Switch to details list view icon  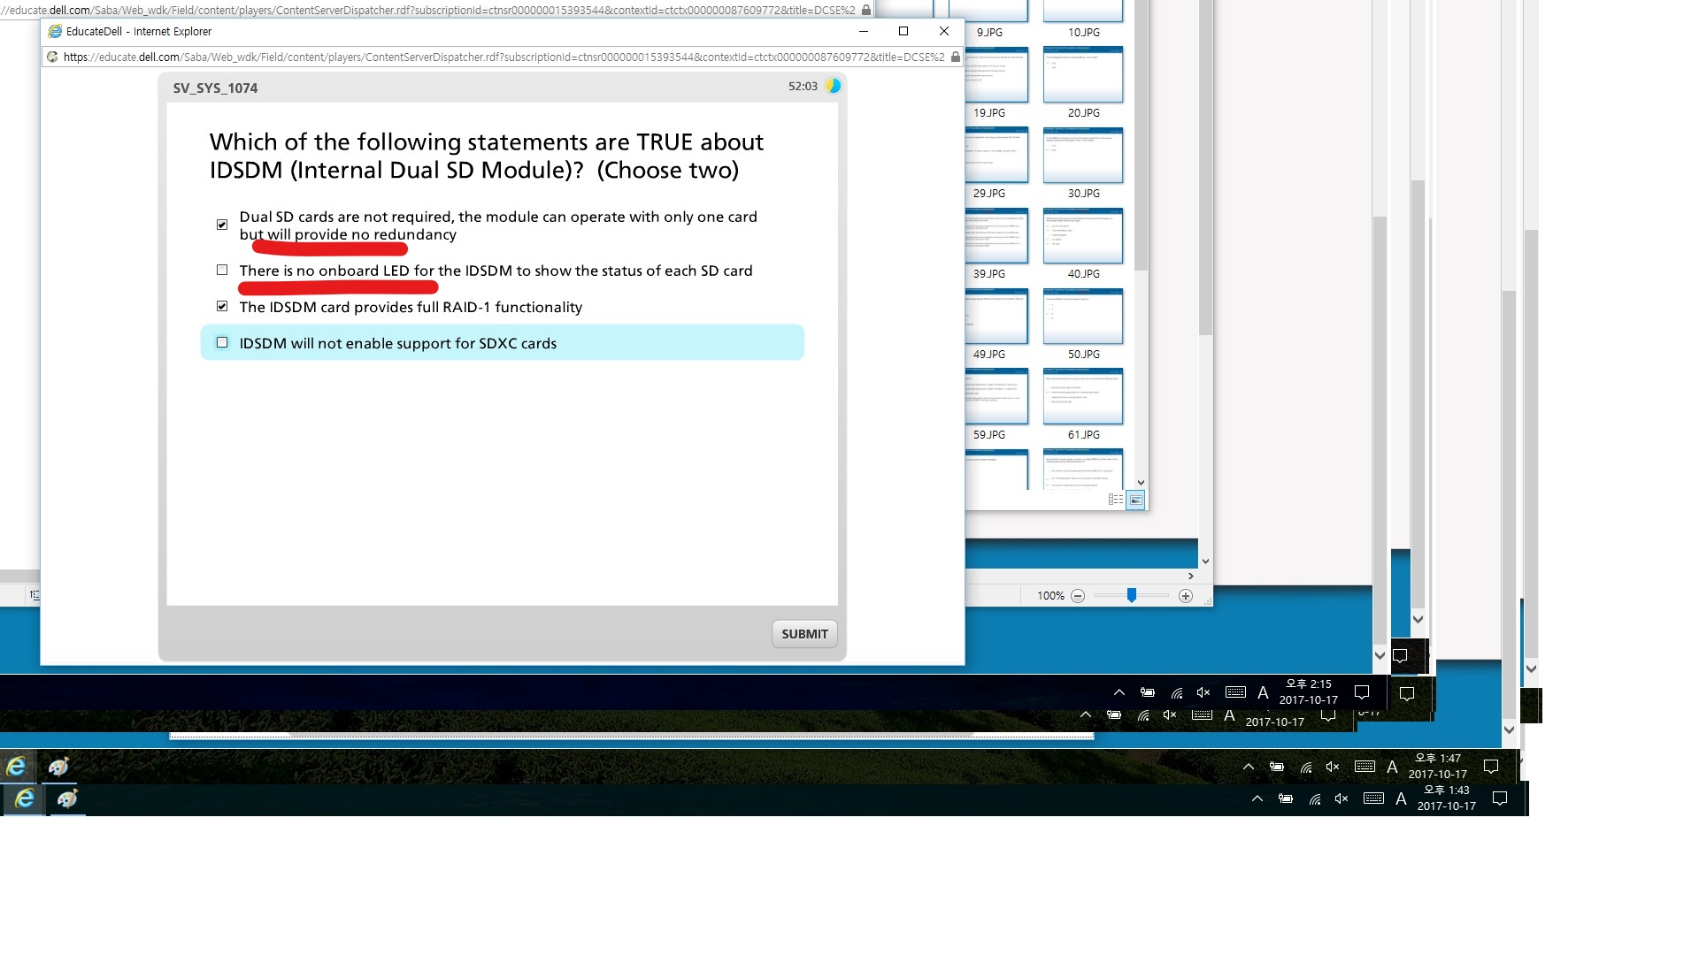point(1116,500)
